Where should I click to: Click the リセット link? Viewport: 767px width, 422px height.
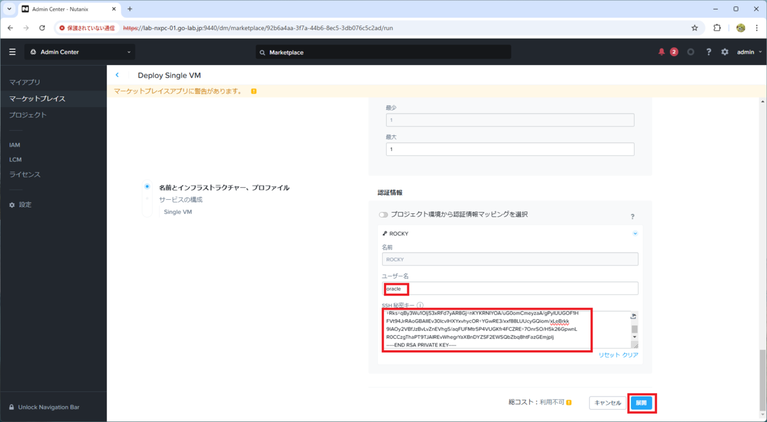[609, 355]
